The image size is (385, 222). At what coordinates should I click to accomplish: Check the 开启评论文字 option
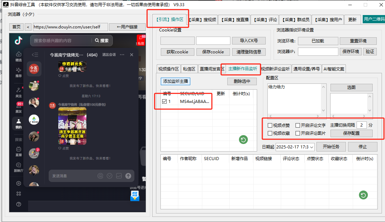pos(298,126)
